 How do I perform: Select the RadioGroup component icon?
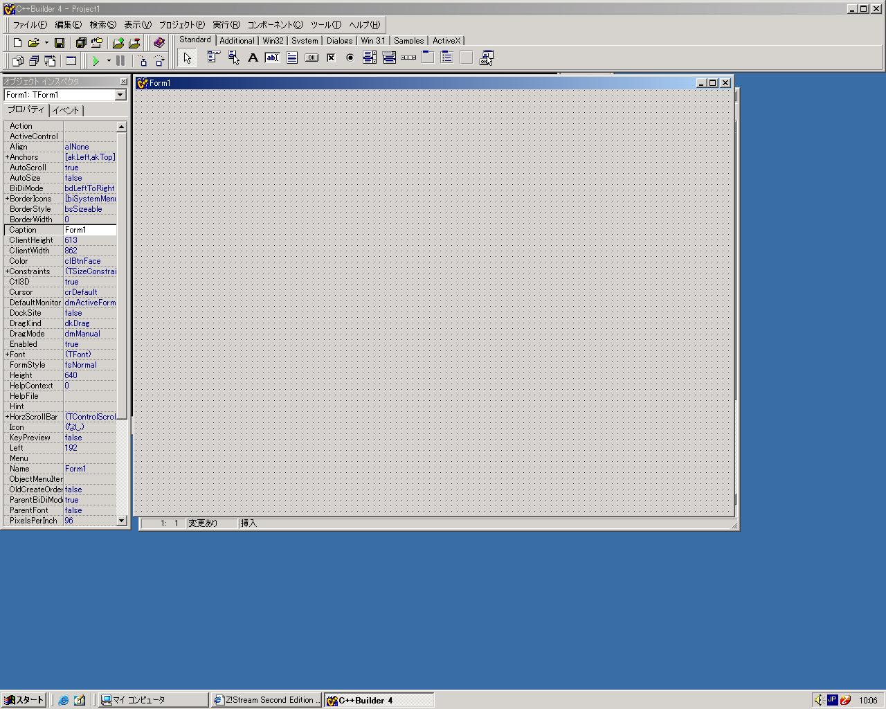coord(447,57)
